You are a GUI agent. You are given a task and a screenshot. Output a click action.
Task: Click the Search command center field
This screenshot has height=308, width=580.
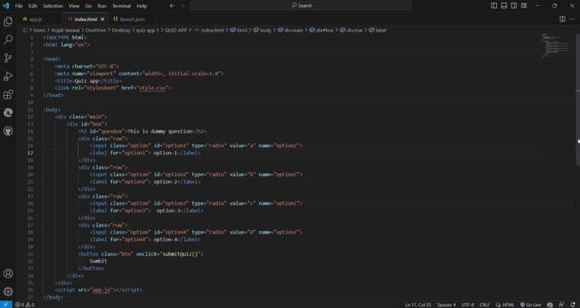click(301, 5)
